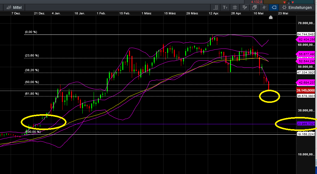Click the 18 Jan. date on time axis

tap(80, 13)
